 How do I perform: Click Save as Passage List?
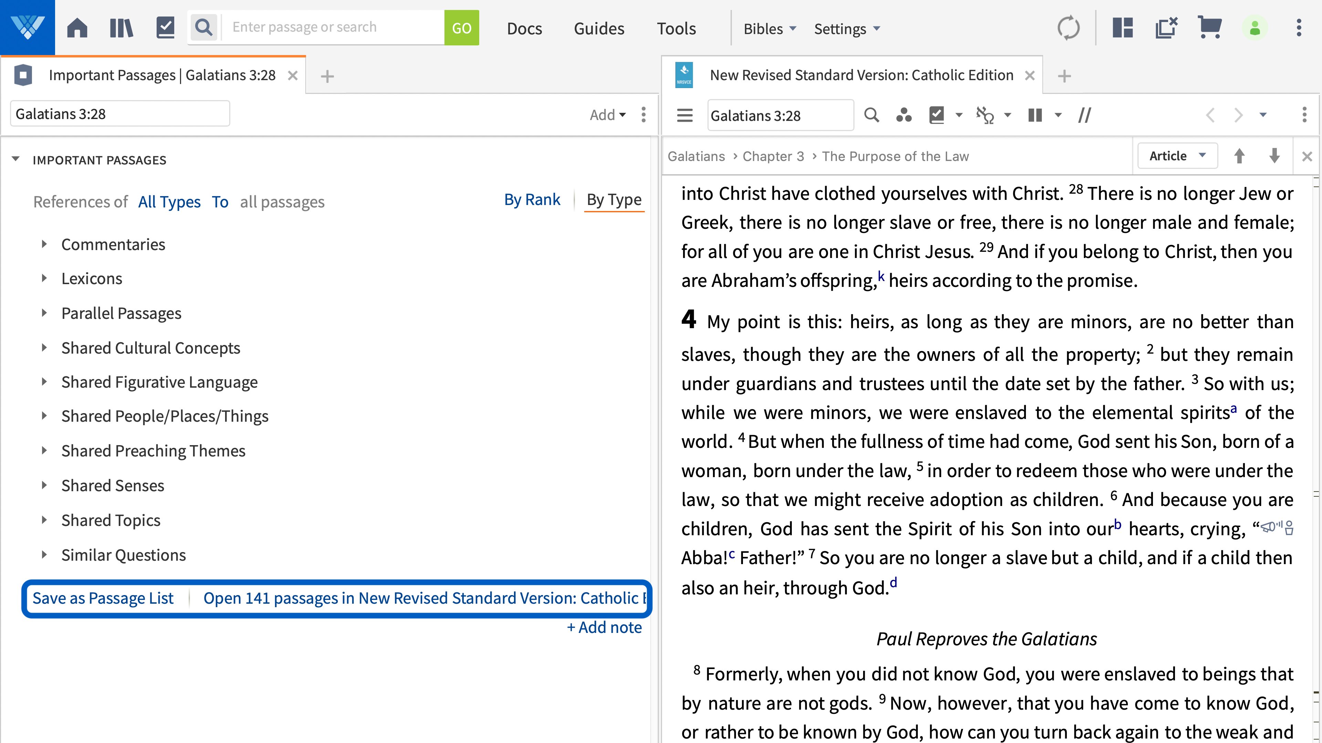click(x=103, y=599)
